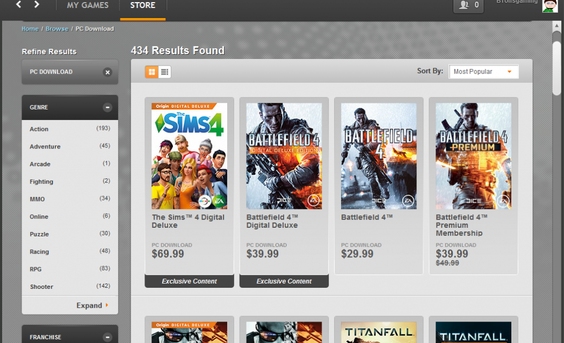Open the Origin Digital Deluxe thumbnail in second row
The image size is (564, 343).
click(x=189, y=332)
